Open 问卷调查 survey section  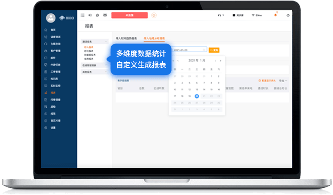point(55,100)
